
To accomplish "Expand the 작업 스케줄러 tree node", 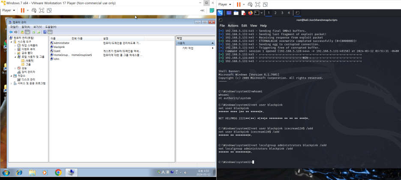I will pos(15,45).
